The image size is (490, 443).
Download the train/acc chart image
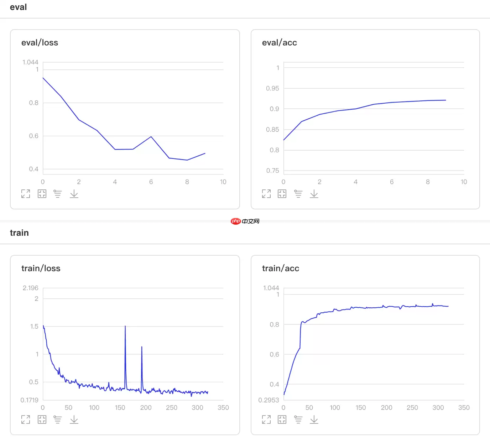pos(314,419)
